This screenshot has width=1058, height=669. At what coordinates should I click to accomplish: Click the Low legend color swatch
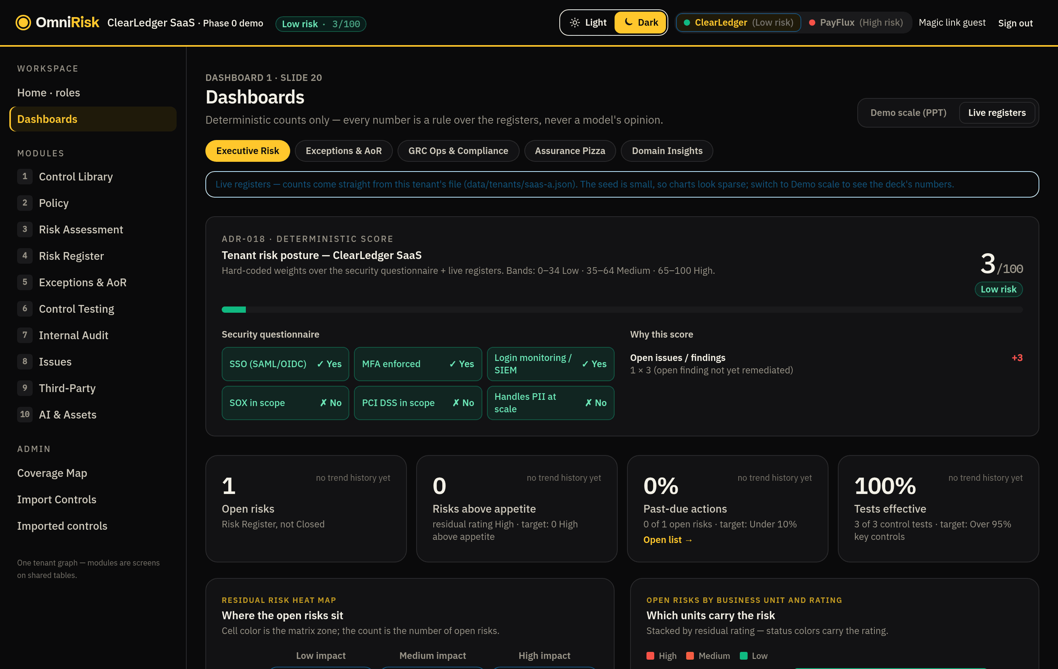point(743,655)
